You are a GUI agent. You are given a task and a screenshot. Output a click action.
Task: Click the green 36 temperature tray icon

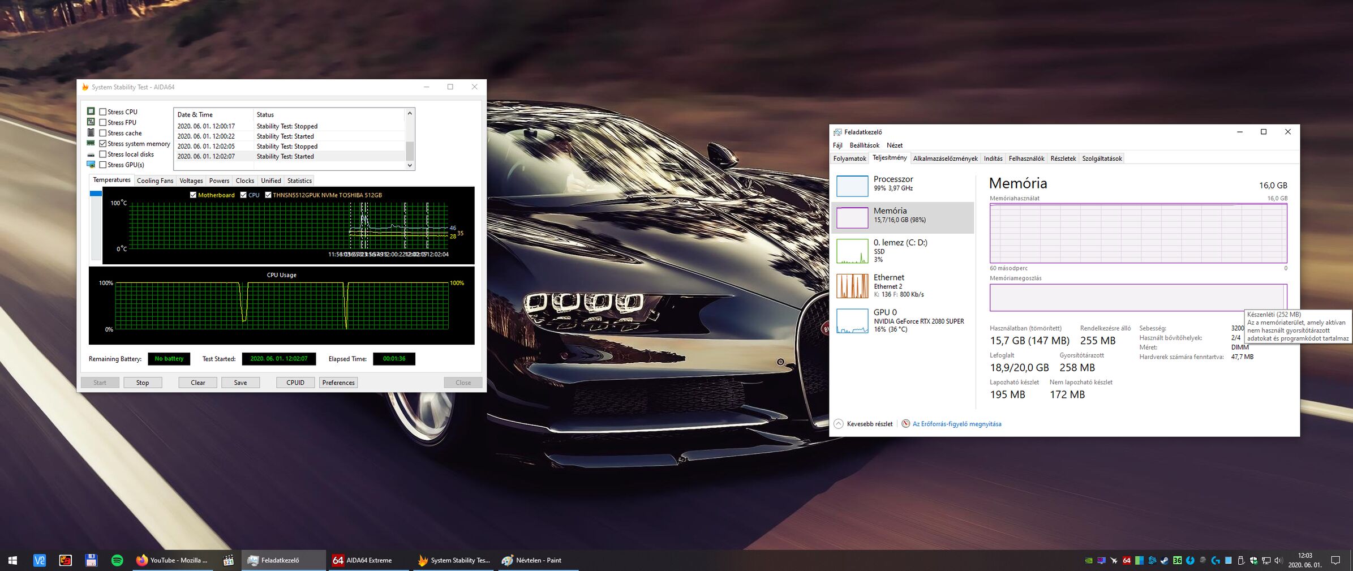(1177, 560)
